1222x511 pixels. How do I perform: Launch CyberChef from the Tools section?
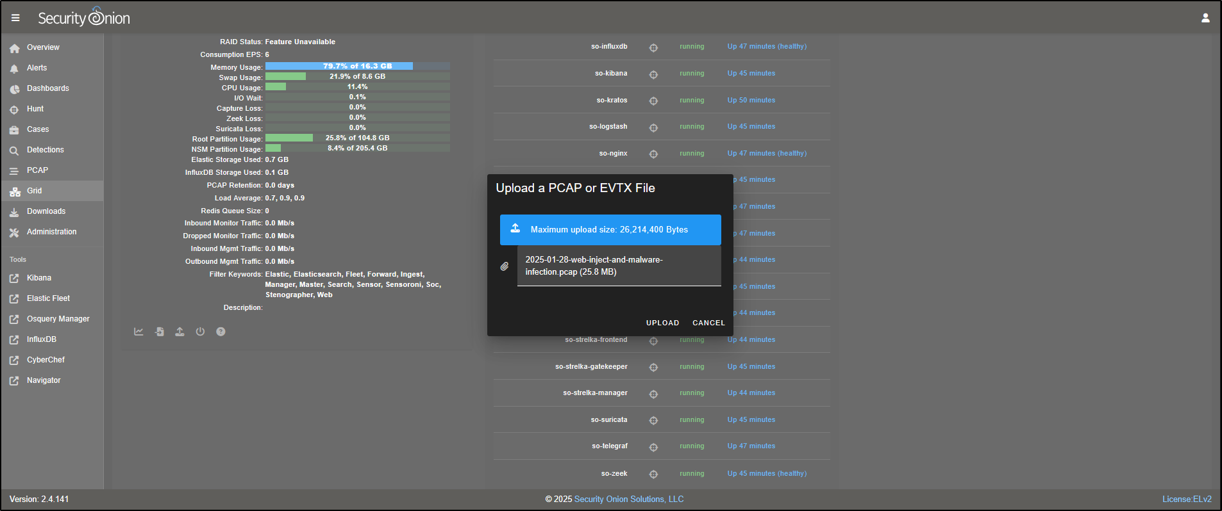(46, 360)
